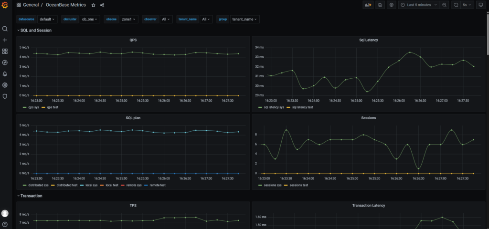
Task: Open the obzone zone1 dropdown
Action: click(129, 19)
